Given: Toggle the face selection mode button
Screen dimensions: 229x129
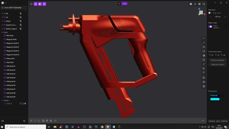Looking at the screenshot, I should point(40,4).
